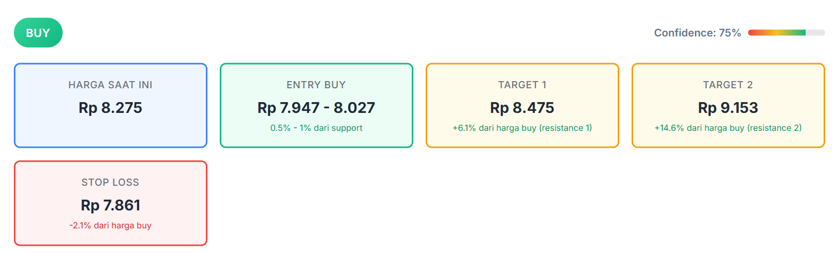Click the ENTRY BUY heading
Screen dimensions: 838x253
pos(316,85)
